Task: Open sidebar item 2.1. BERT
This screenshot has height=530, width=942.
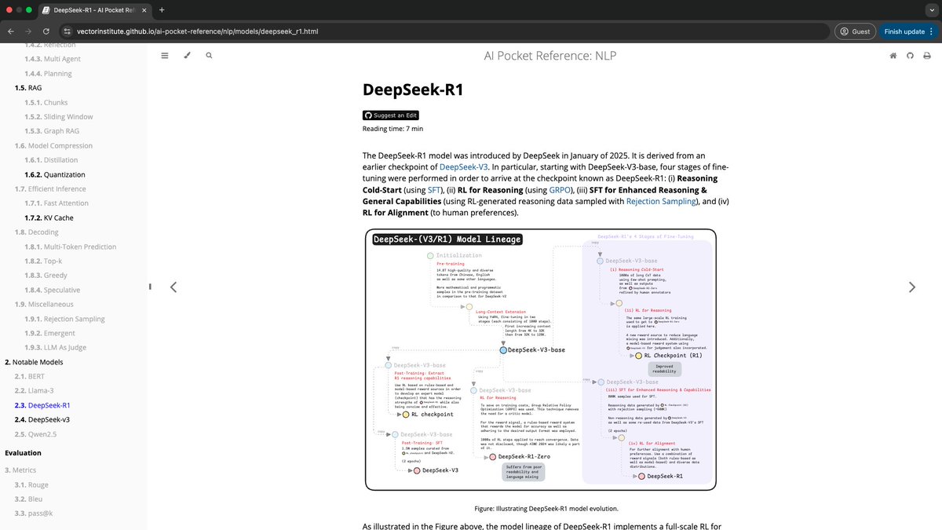Action: pos(31,376)
